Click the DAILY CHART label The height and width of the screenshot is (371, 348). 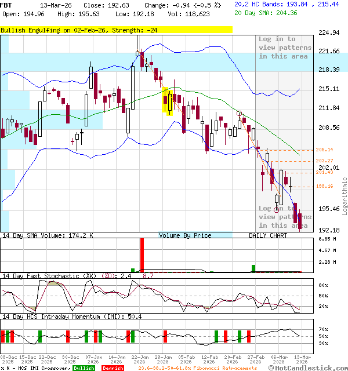click(x=268, y=235)
